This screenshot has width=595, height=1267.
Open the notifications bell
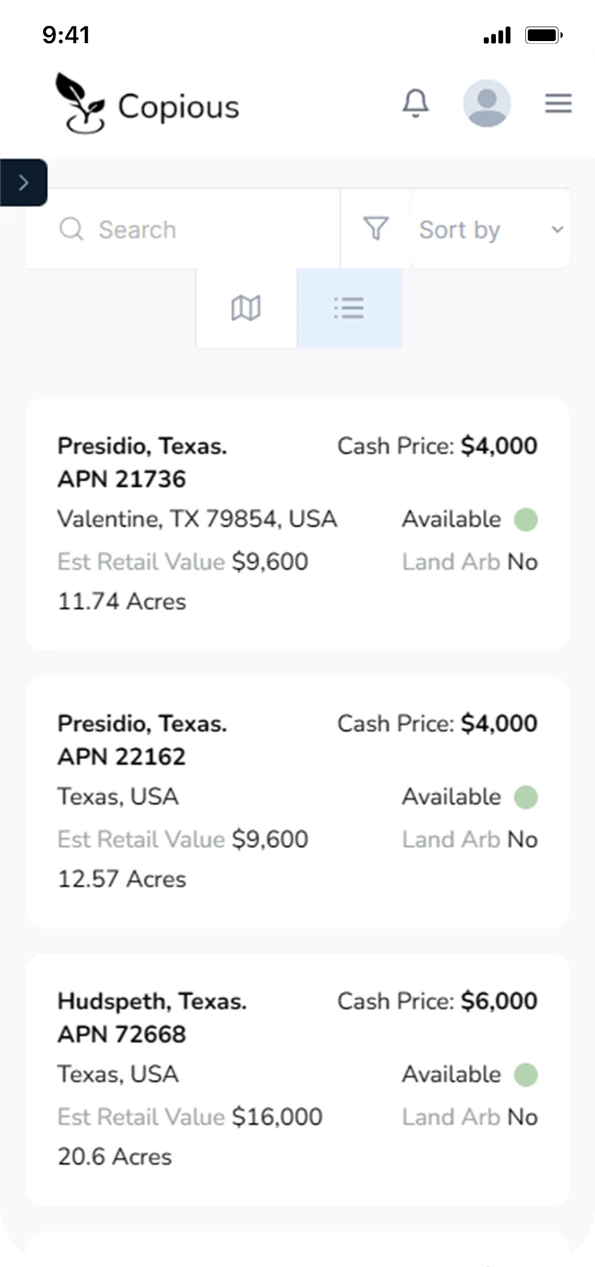pyautogui.click(x=416, y=104)
